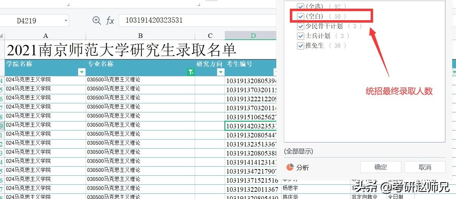Click the 确定 button
The height and width of the screenshot is (199, 456).
click(381, 167)
